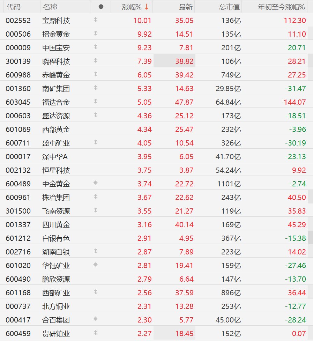Select stock code 601020
Image resolution: width=313 pixels, height=341 pixels.
18,266
